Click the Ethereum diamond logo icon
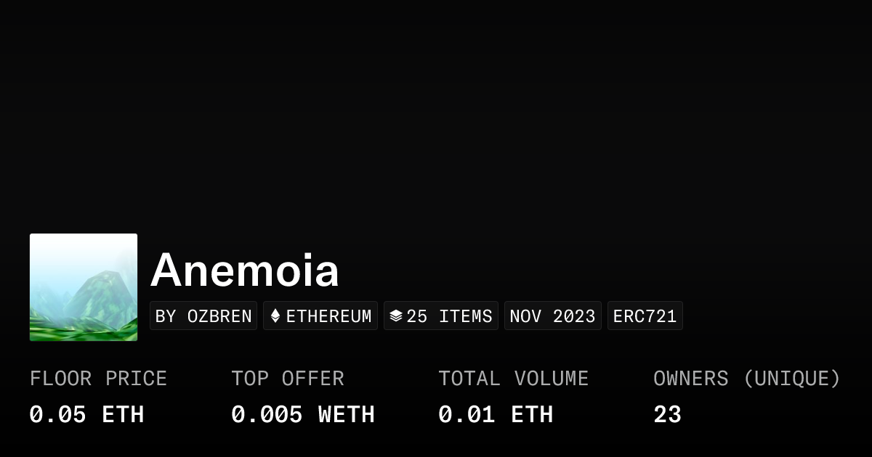Viewport: 872px width, 457px height. (x=275, y=316)
